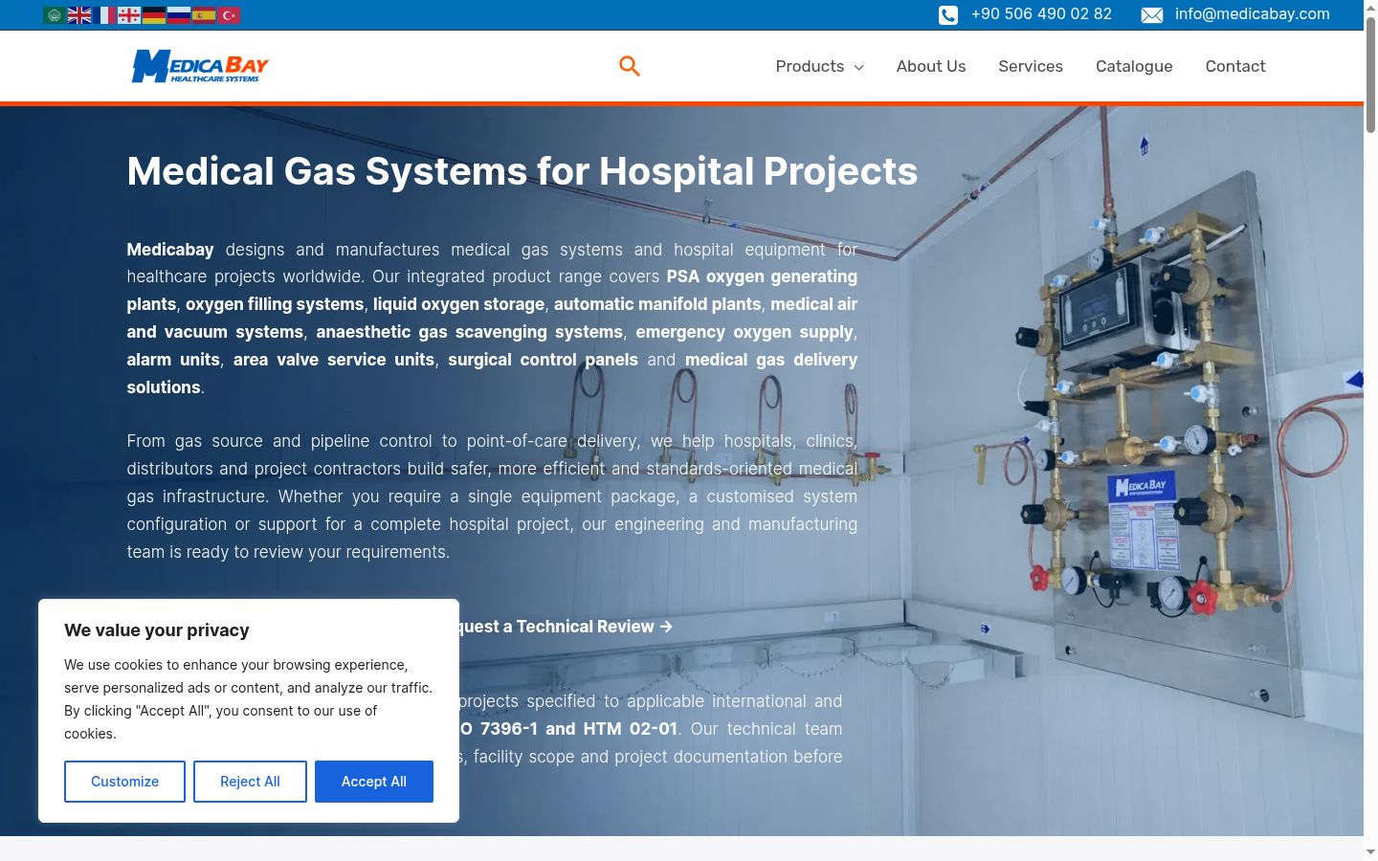The width and height of the screenshot is (1378, 861).
Task: Pick the Georgian flag language option
Action: coord(129,15)
